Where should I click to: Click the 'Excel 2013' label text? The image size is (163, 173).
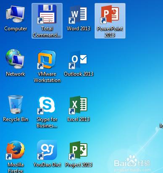click(78, 119)
